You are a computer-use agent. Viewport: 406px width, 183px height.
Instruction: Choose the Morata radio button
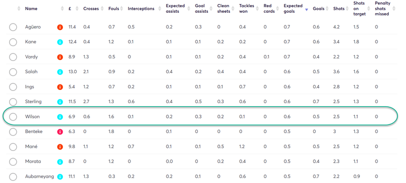13,162
